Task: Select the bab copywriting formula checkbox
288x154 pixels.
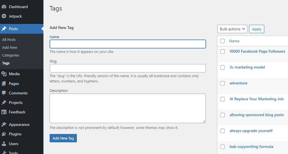Action: click(223, 147)
